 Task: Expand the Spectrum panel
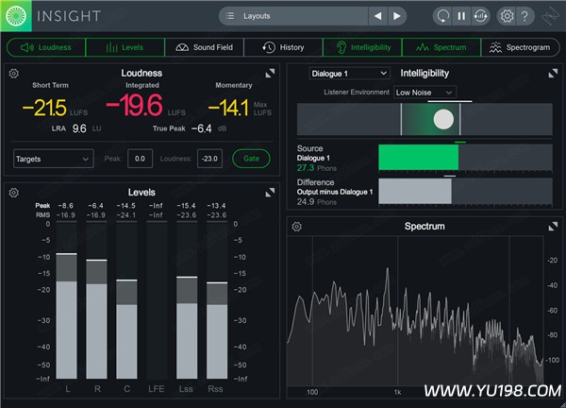click(553, 227)
